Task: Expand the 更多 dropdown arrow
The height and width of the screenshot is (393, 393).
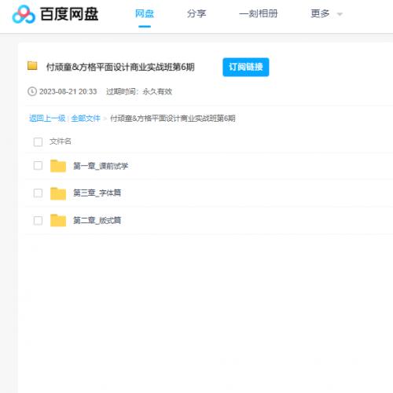Action: [x=340, y=14]
